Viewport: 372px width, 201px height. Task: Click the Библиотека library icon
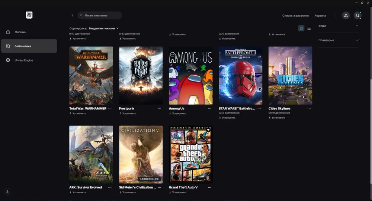(8, 46)
